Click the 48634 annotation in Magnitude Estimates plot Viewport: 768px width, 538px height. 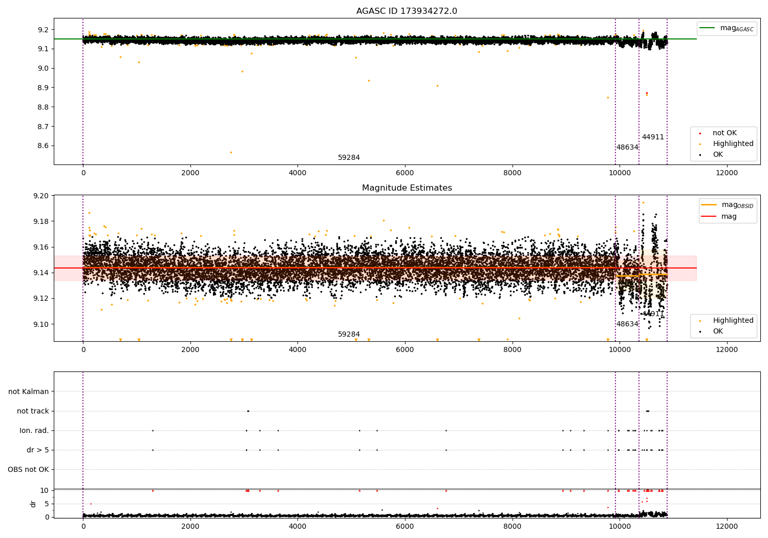[x=627, y=324]
